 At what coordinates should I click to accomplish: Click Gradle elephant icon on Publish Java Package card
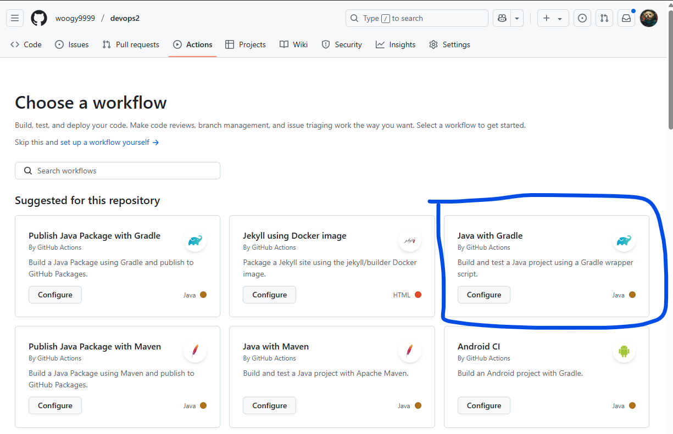coord(195,240)
